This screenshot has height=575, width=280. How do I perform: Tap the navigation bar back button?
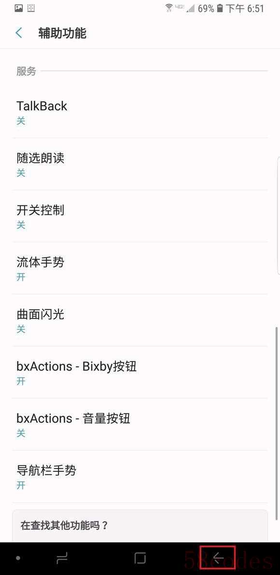point(219,558)
